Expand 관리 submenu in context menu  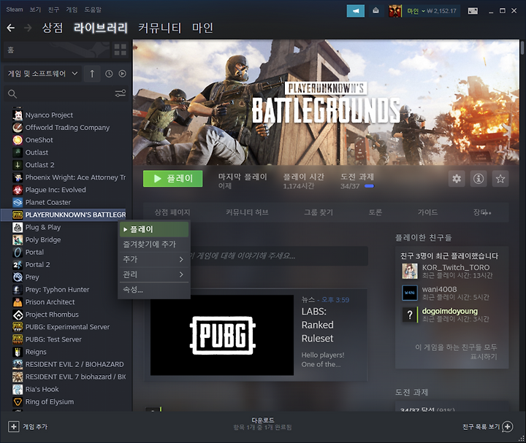coord(154,274)
